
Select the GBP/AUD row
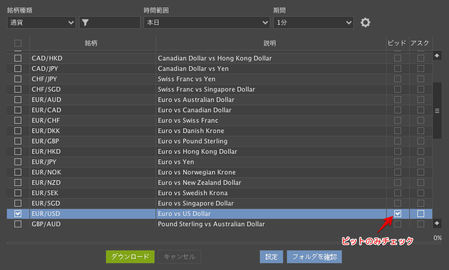92,224
